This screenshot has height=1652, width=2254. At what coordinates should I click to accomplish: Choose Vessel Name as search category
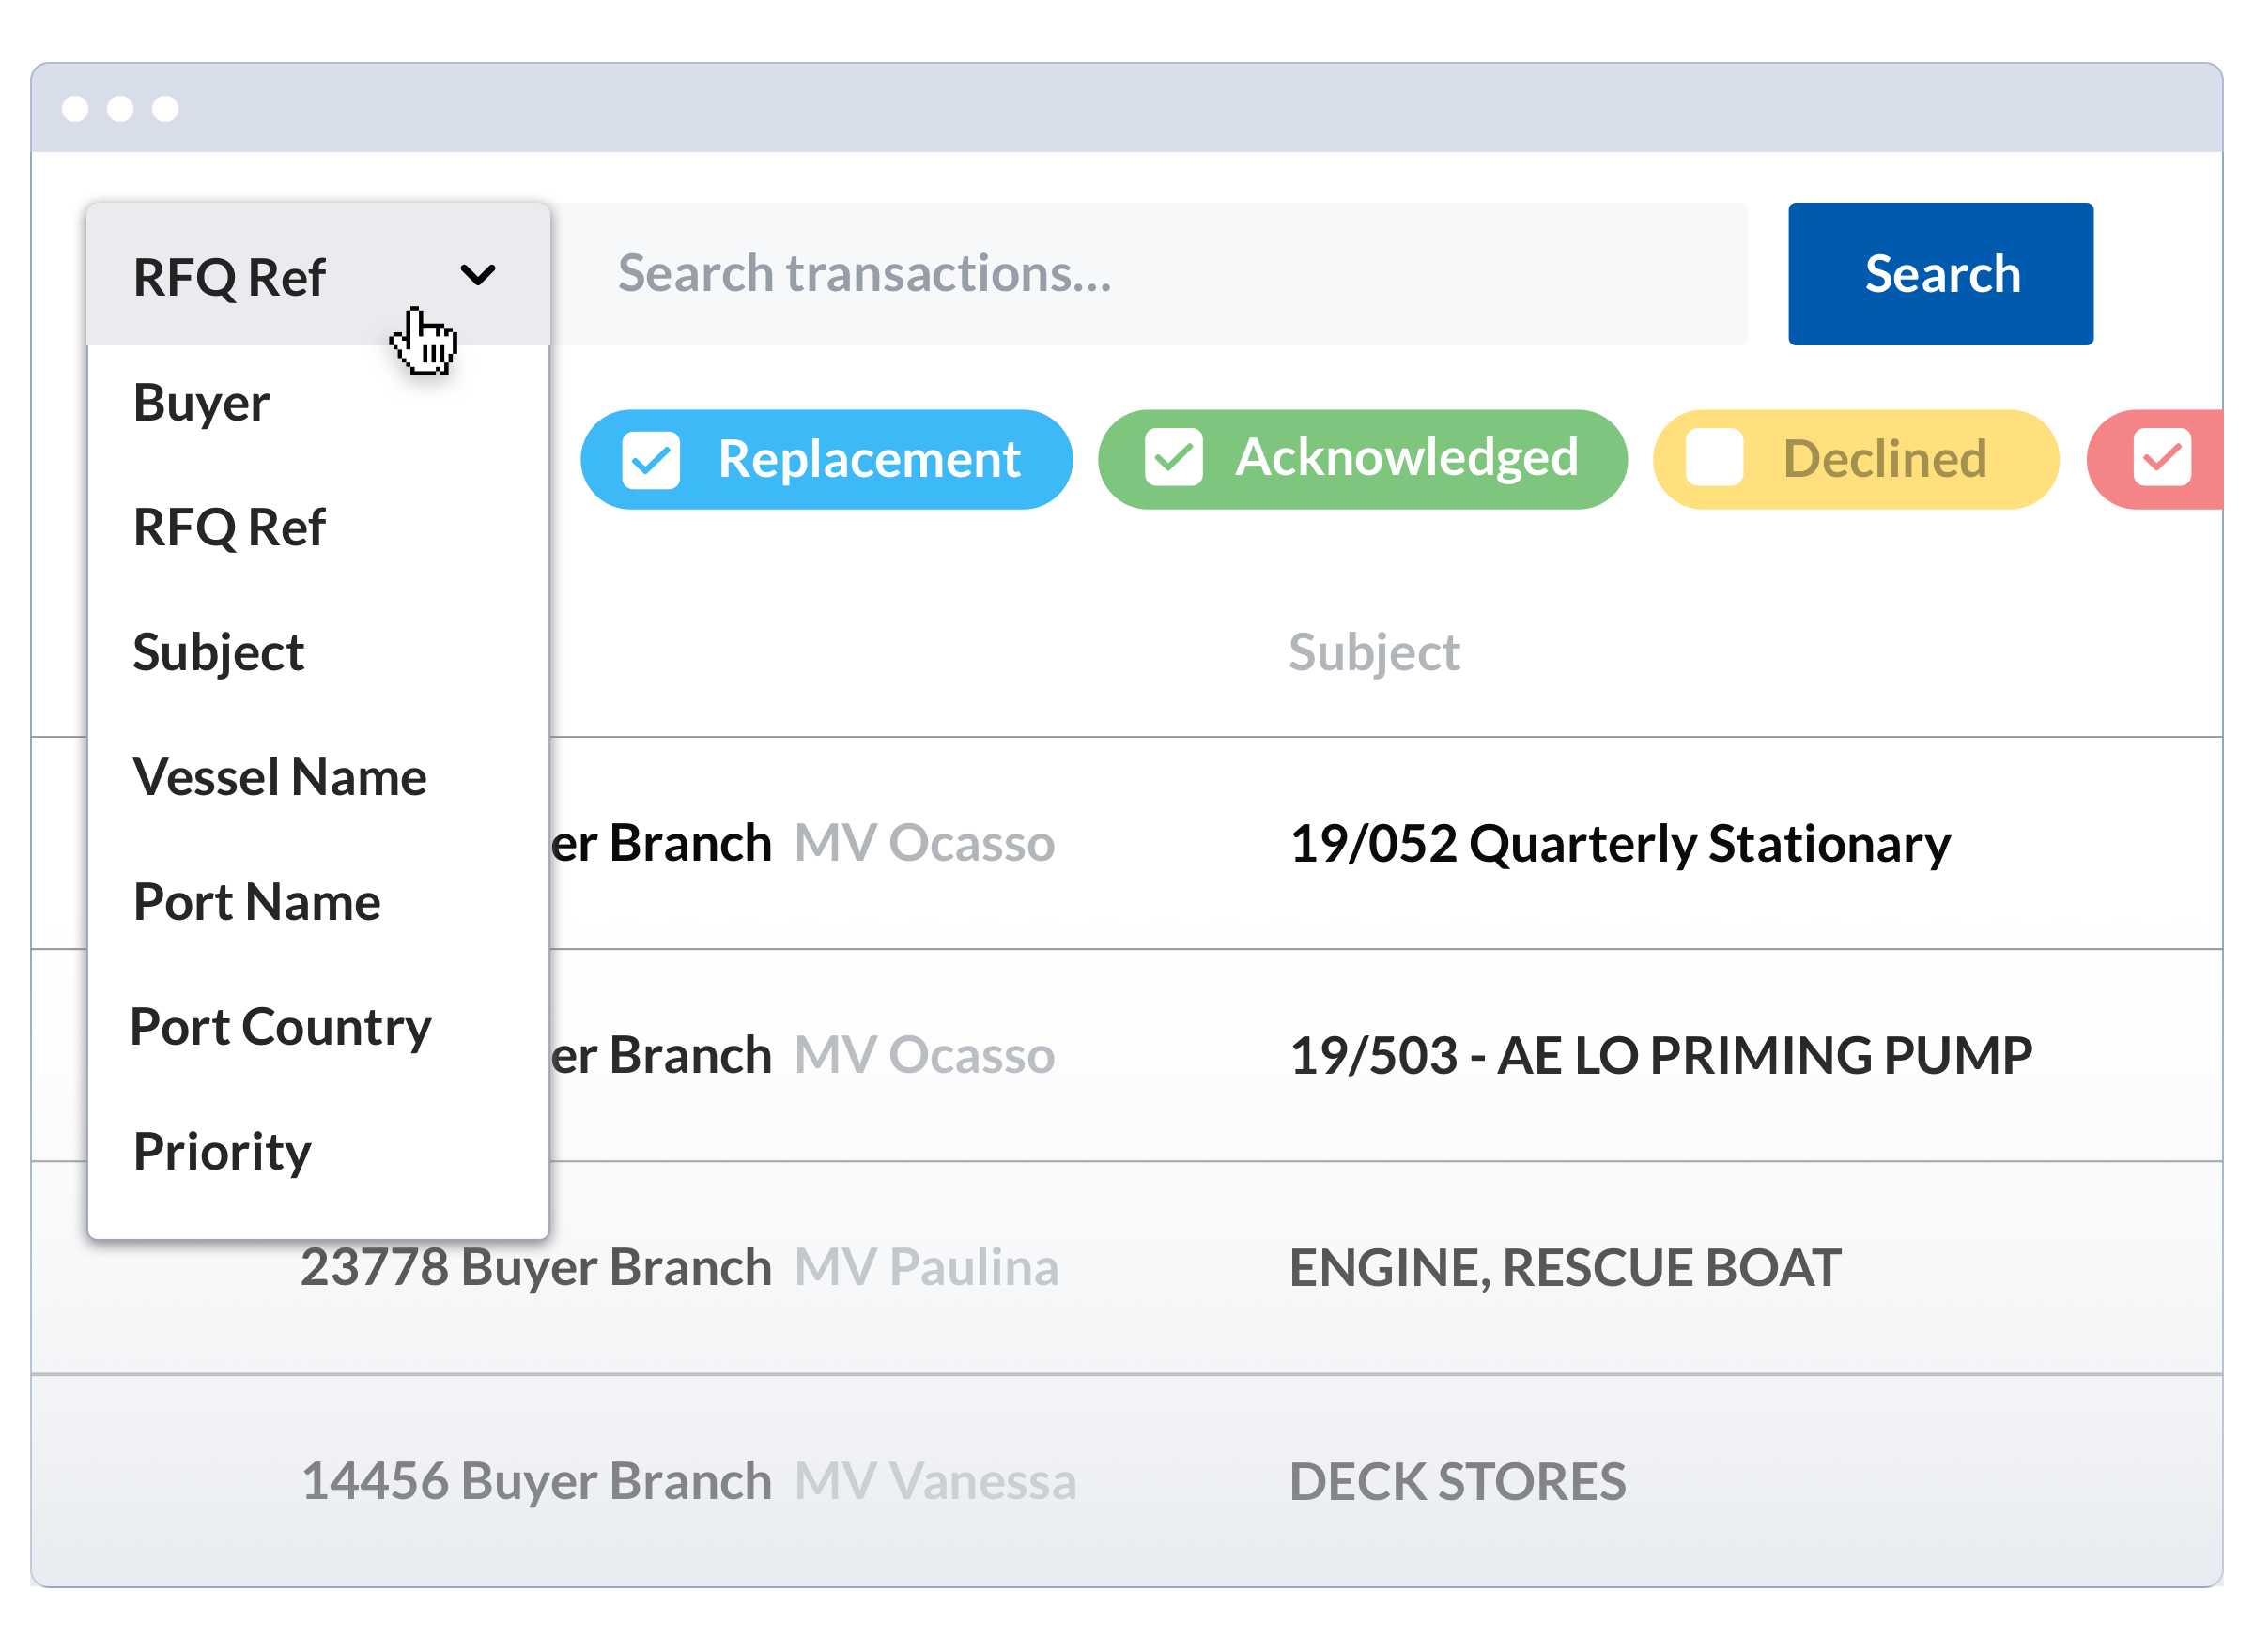279,777
